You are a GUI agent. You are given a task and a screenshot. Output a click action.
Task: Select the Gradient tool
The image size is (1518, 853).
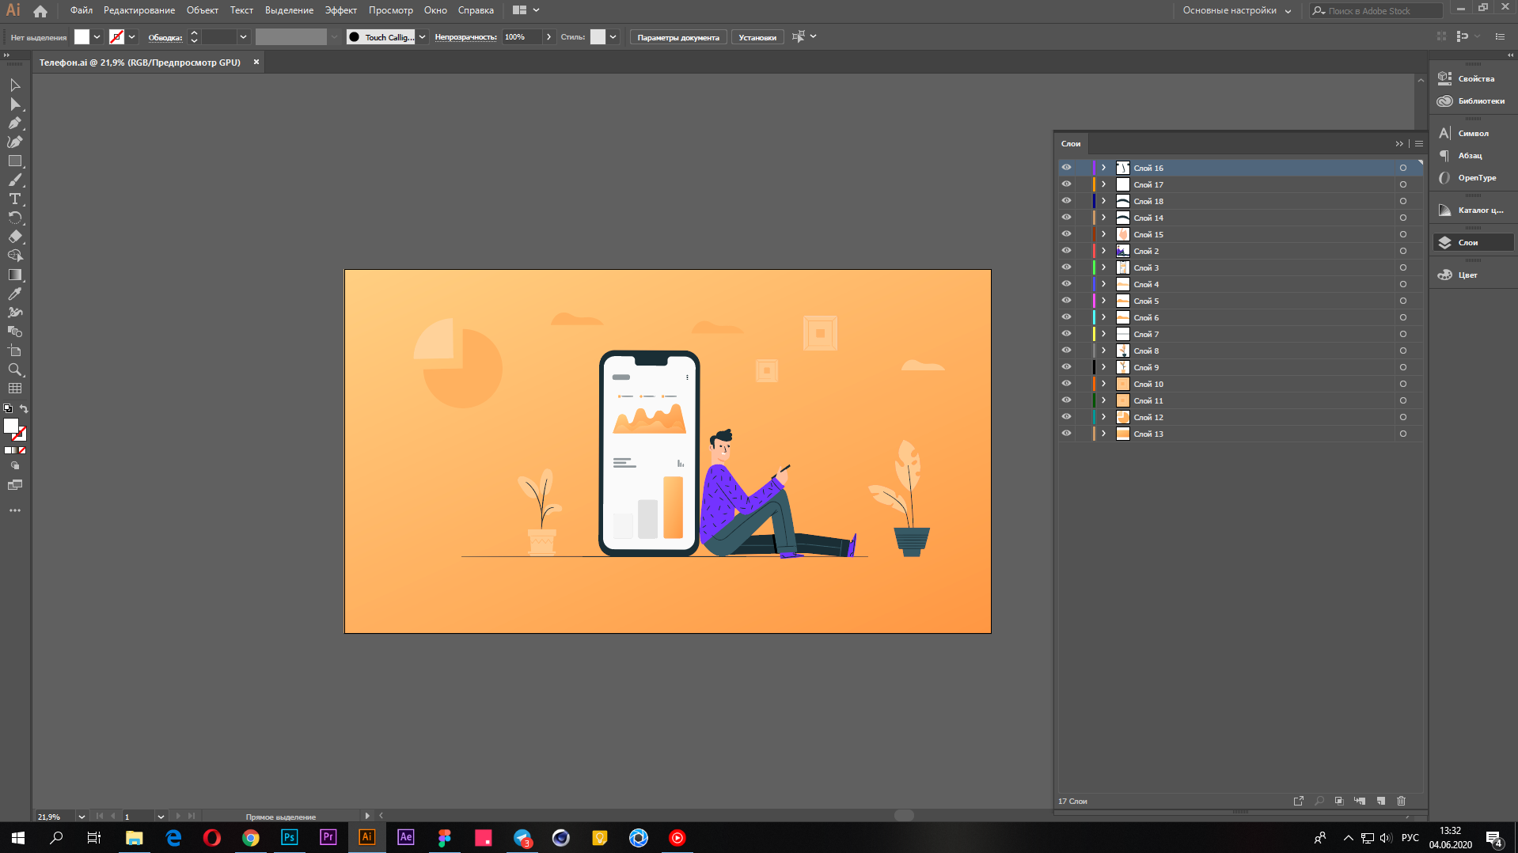pyautogui.click(x=14, y=275)
